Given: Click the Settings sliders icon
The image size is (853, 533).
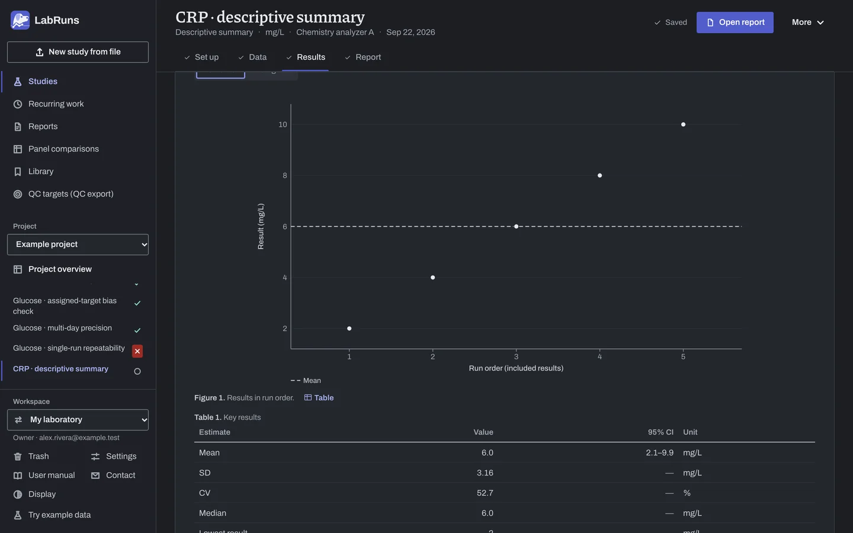Looking at the screenshot, I should tap(95, 457).
